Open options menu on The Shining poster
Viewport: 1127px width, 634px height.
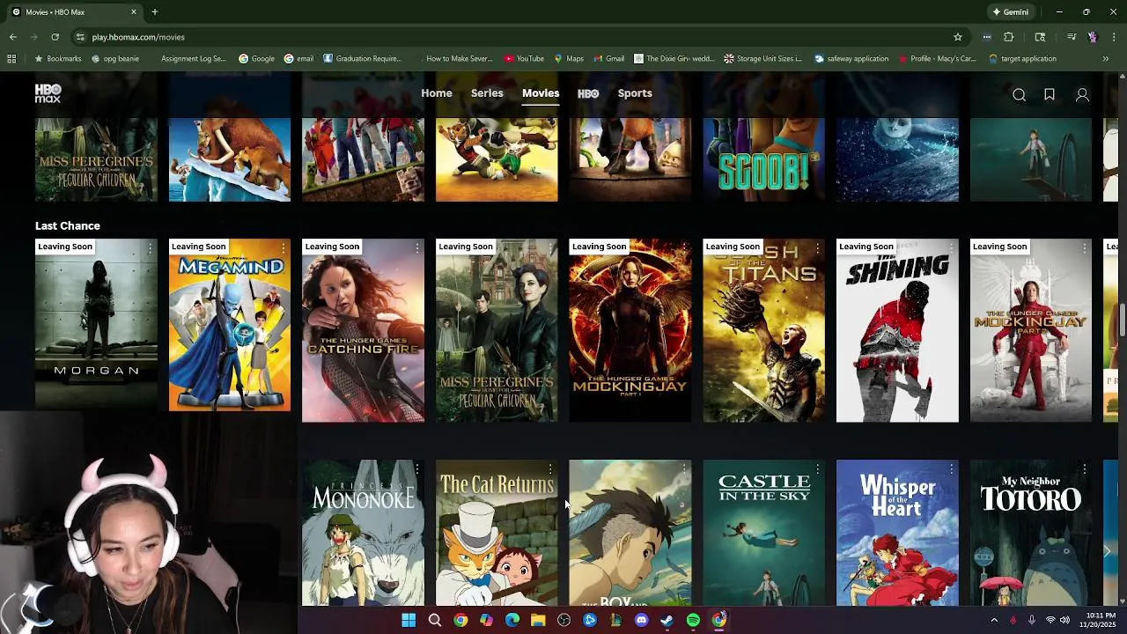952,248
